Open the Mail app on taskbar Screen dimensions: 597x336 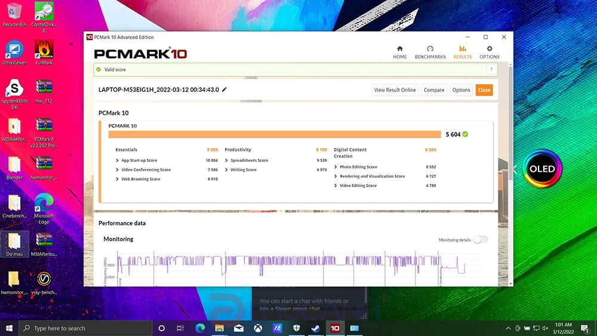(x=239, y=328)
